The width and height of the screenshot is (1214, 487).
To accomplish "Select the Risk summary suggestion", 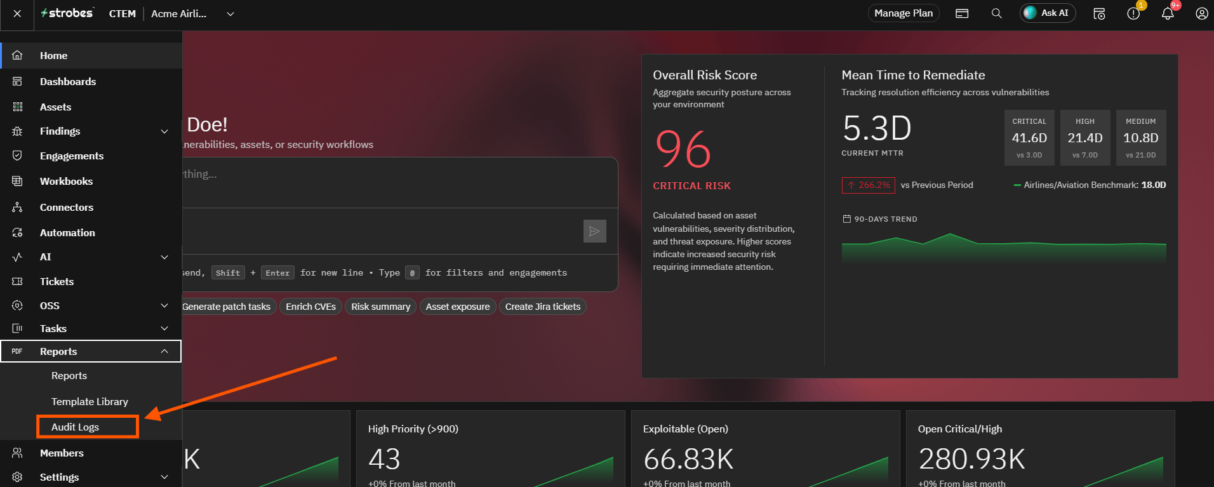I will pyautogui.click(x=380, y=307).
